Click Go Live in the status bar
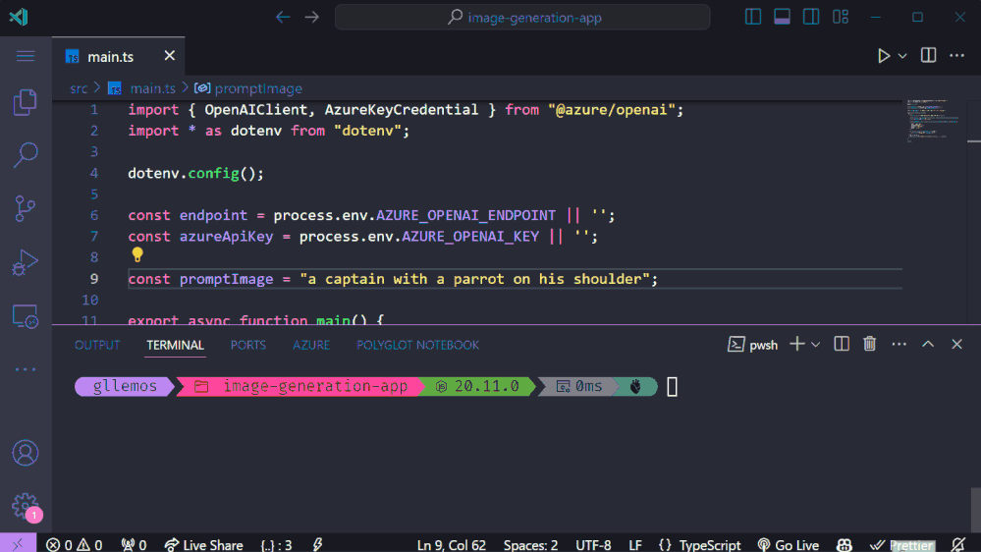This screenshot has width=981, height=552. (x=788, y=544)
